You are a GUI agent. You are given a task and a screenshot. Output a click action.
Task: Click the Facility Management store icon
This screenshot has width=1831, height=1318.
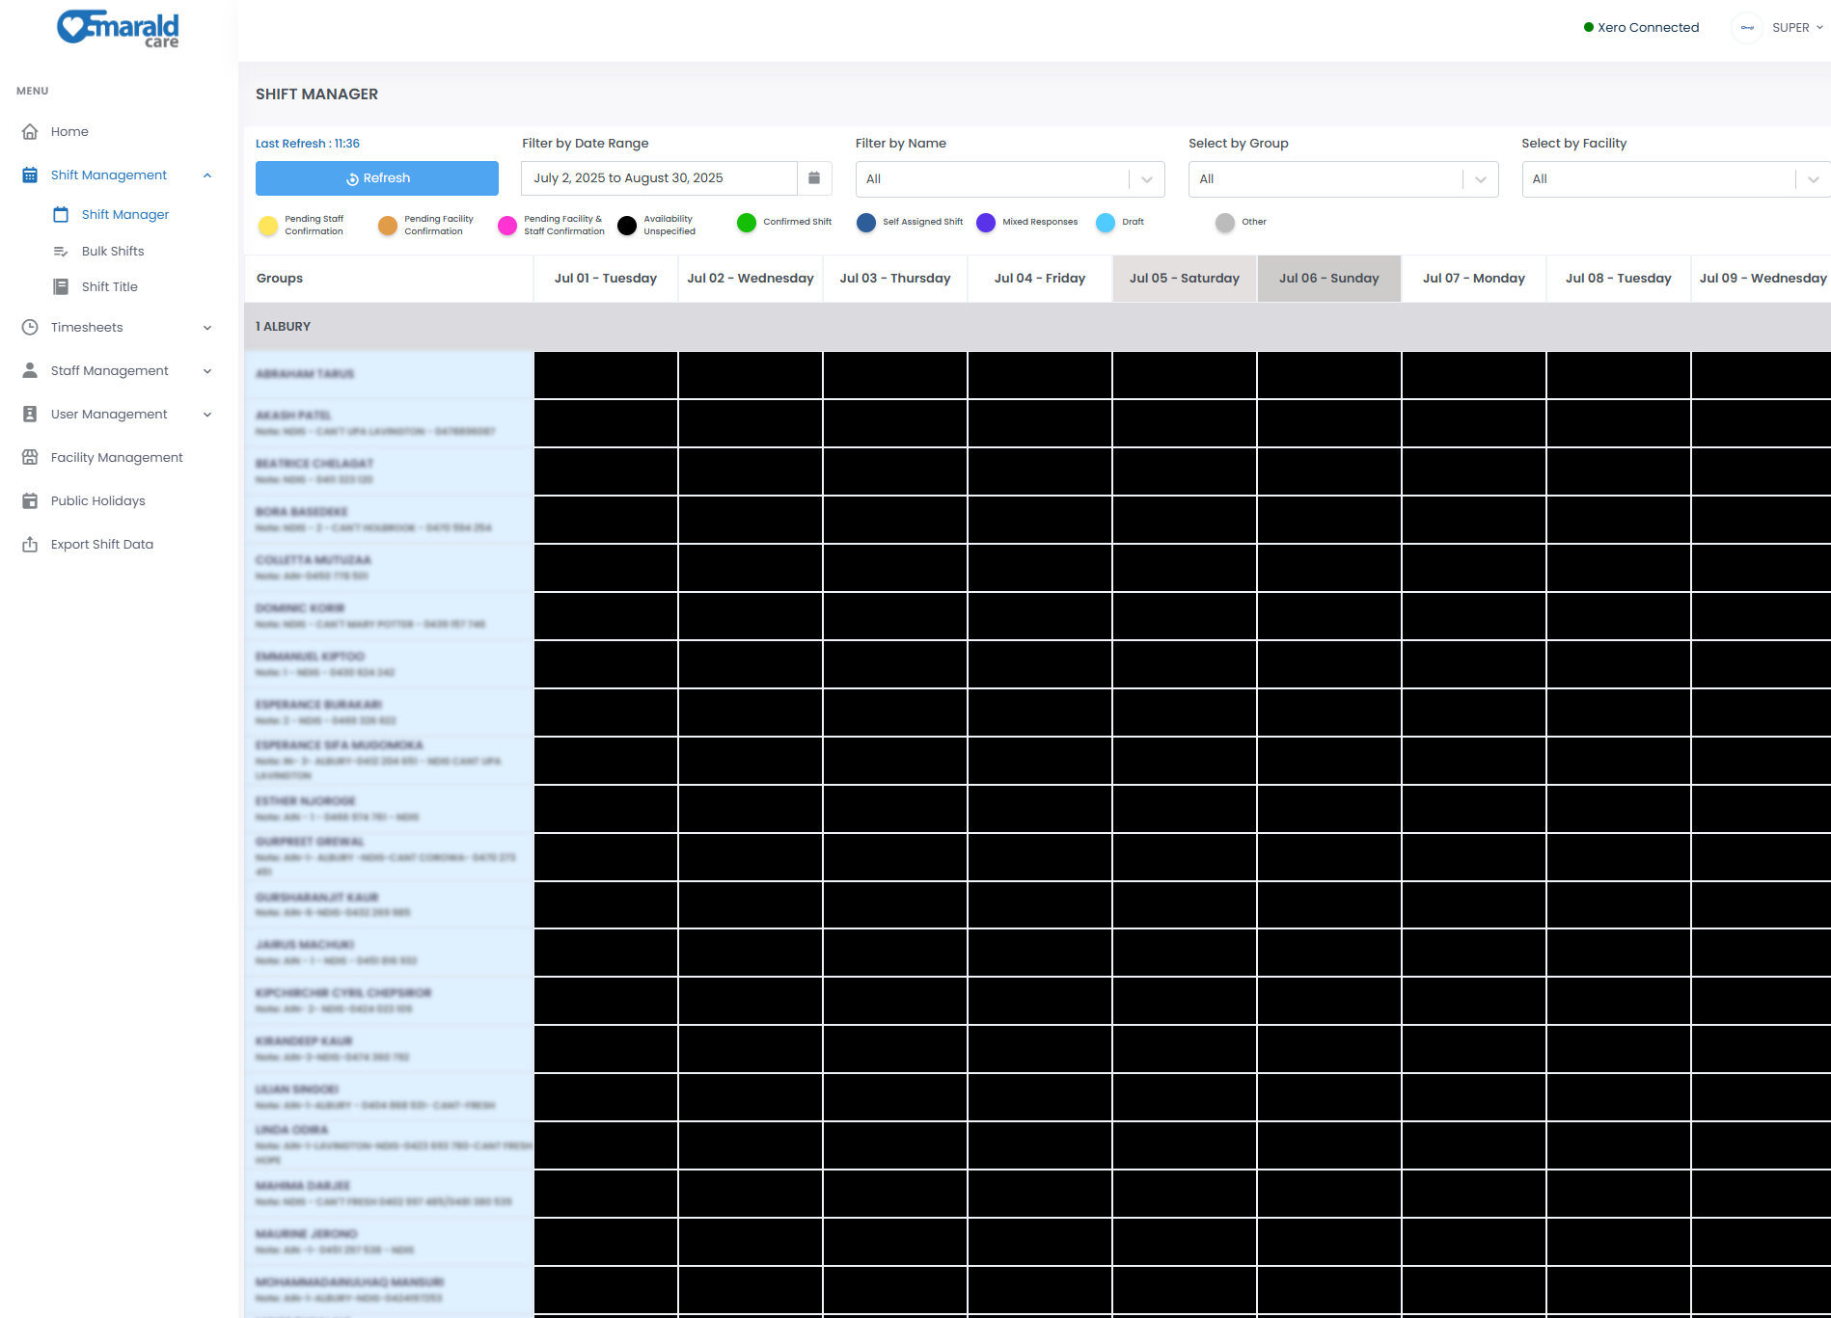coord(30,458)
